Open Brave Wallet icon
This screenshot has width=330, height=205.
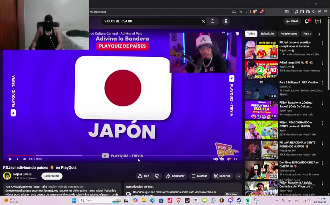tap(308, 12)
